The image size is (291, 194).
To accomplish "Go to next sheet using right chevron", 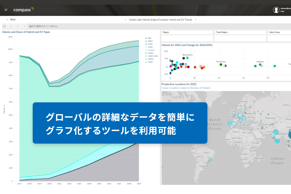I will [195, 20].
